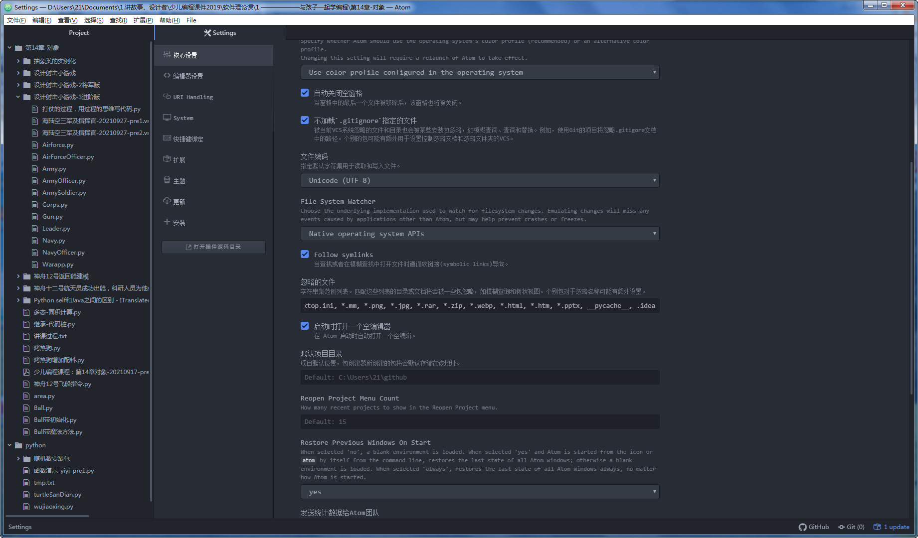Open 主题 paint bucket icon
918x538 pixels.
point(167,180)
